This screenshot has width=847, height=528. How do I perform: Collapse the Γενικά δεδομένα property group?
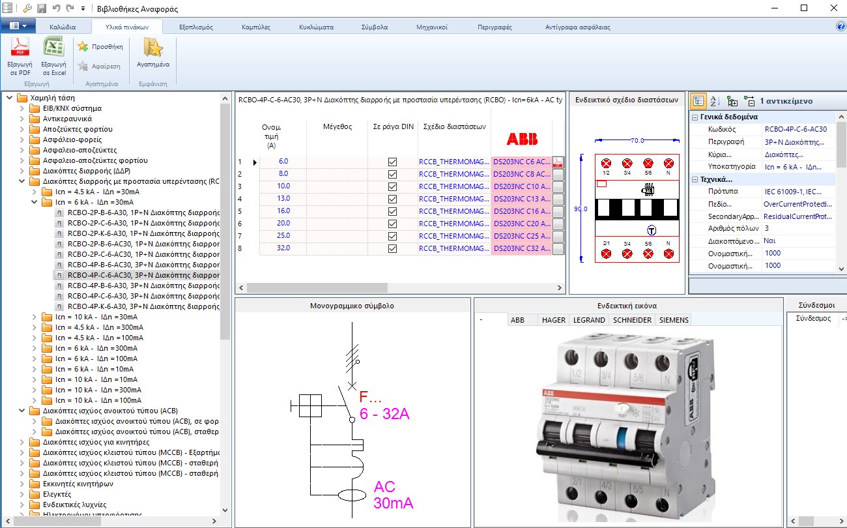695,117
